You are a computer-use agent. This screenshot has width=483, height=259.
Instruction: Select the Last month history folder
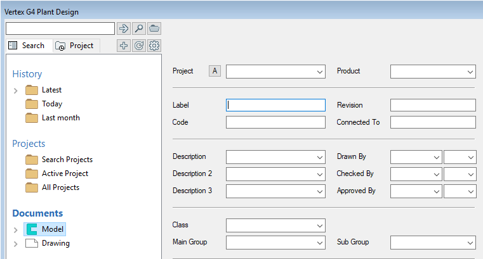60,118
